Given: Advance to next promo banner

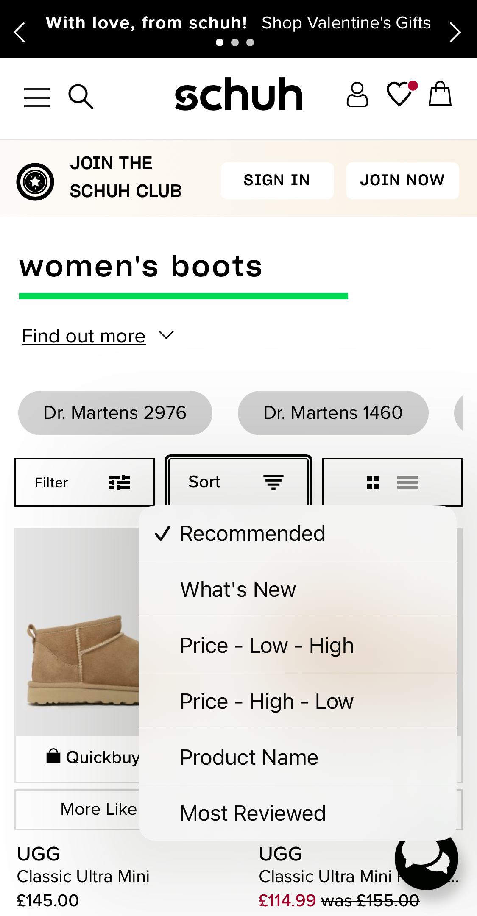Looking at the screenshot, I should click(455, 32).
